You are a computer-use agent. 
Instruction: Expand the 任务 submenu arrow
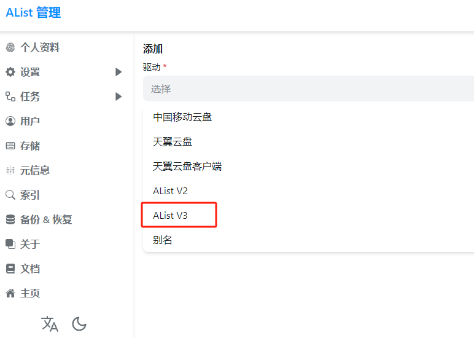(118, 96)
